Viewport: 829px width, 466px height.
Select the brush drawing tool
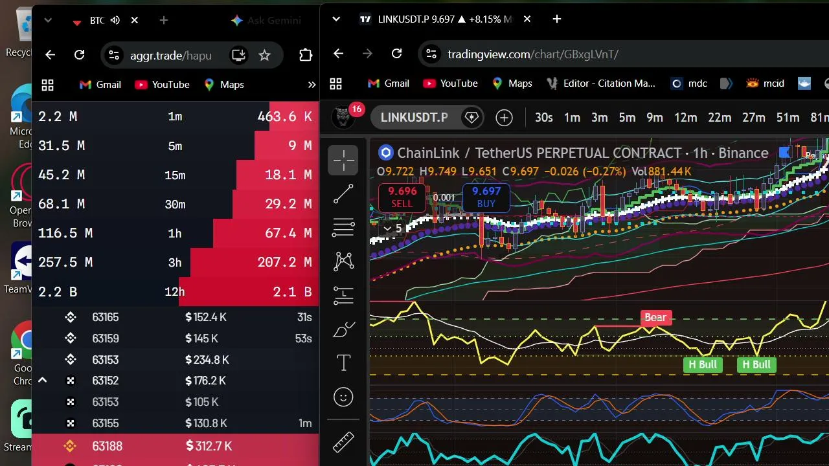pyautogui.click(x=343, y=329)
